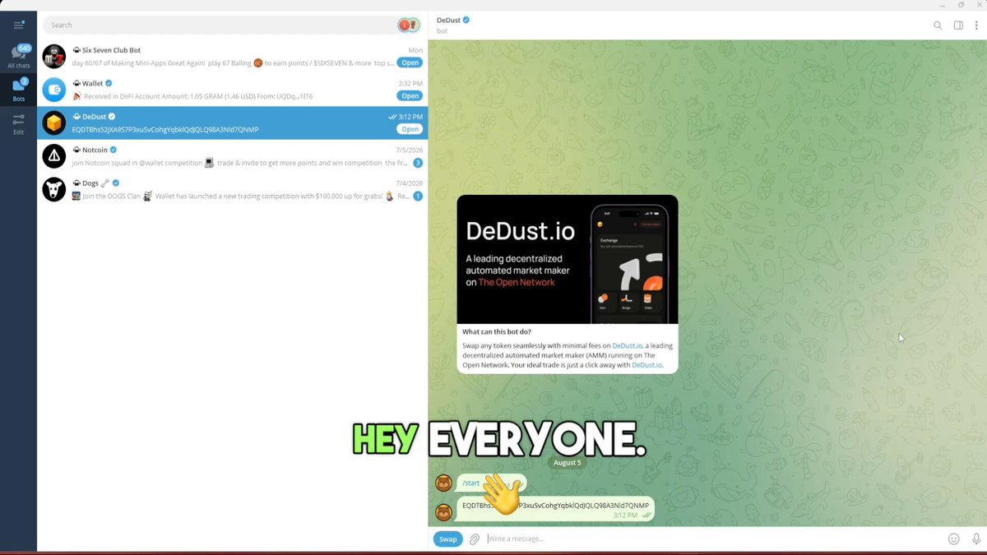Click Notcoin unread badge showing 3
This screenshot has height=555, width=987.
tap(418, 163)
